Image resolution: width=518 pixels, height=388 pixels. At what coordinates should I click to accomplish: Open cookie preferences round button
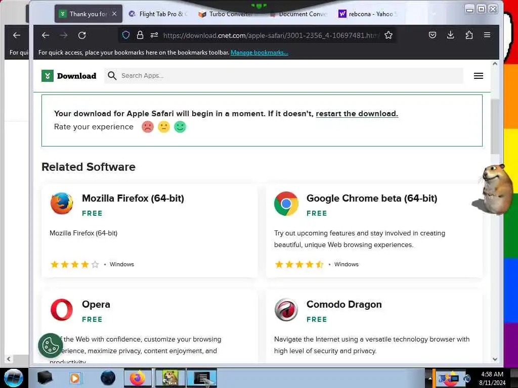point(51,346)
